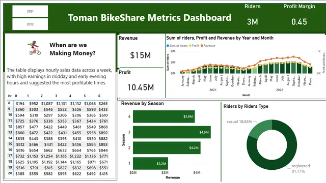Click the cell value $610 in row 10
Image resolution: width=326 pixels, height=183 pixels.
103,115
